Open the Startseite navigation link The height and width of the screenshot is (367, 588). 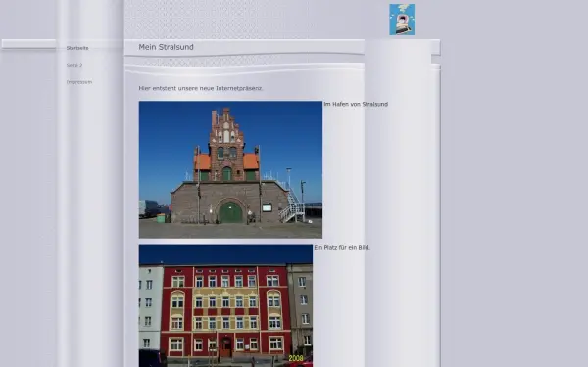tap(77, 48)
